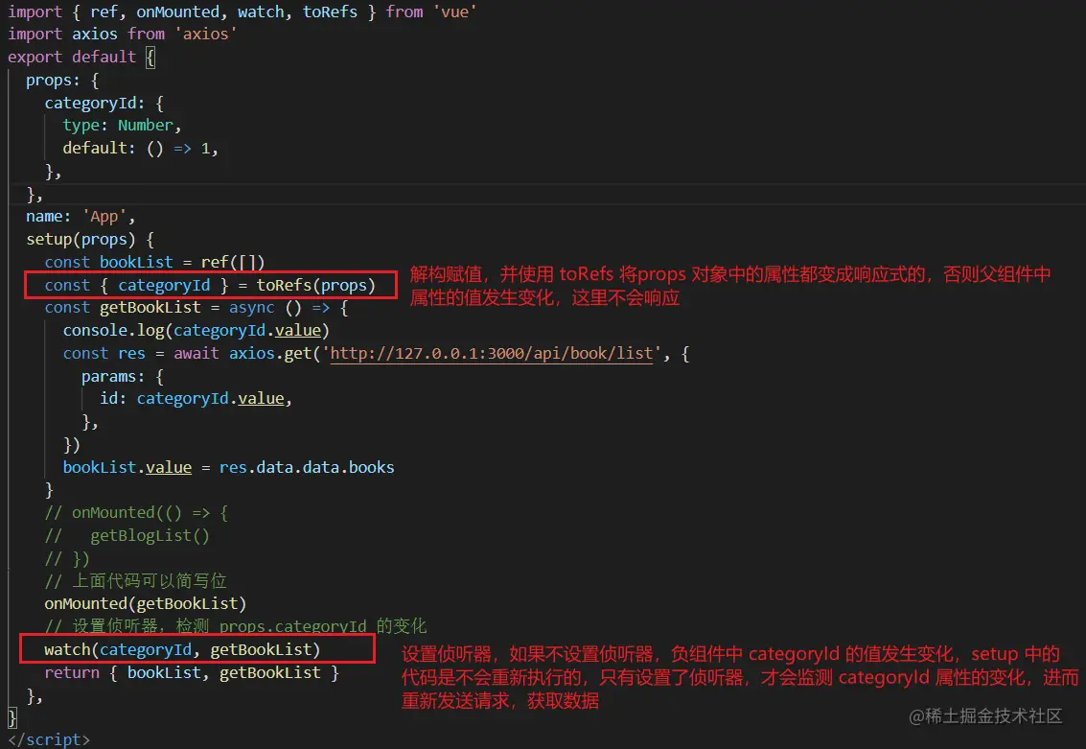
Task: Click the 'params: {' line
Action: [123, 376]
